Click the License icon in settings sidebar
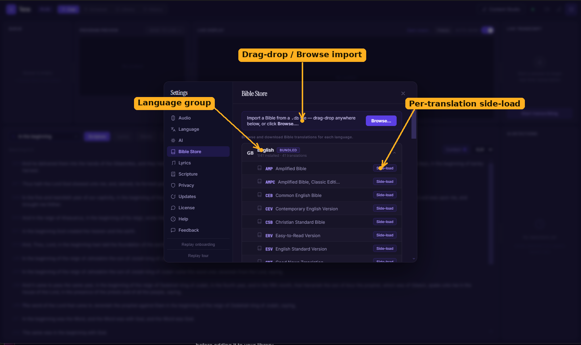This screenshot has height=345, width=581. [x=173, y=208]
